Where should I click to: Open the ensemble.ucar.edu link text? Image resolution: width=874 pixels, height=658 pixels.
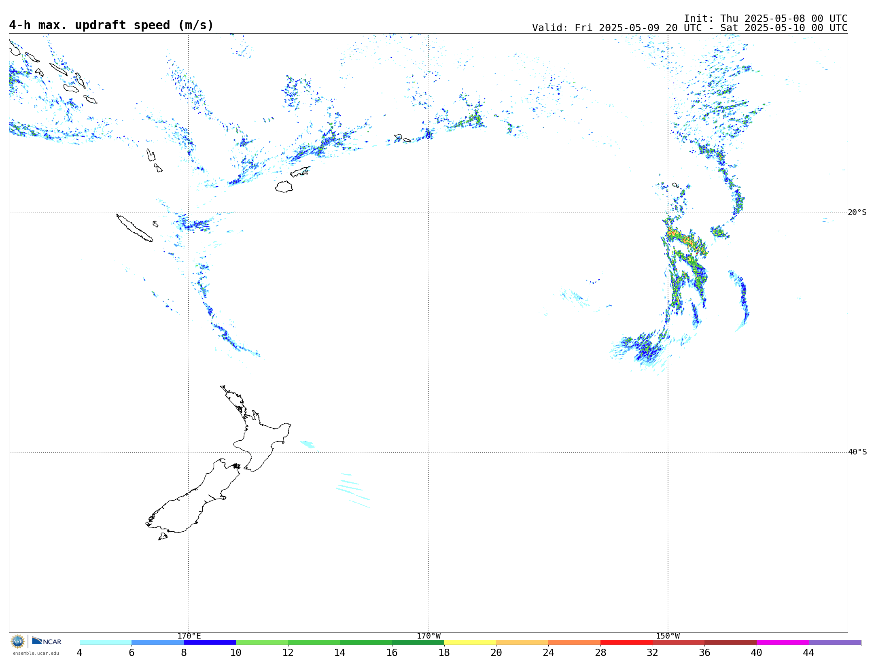tap(36, 653)
